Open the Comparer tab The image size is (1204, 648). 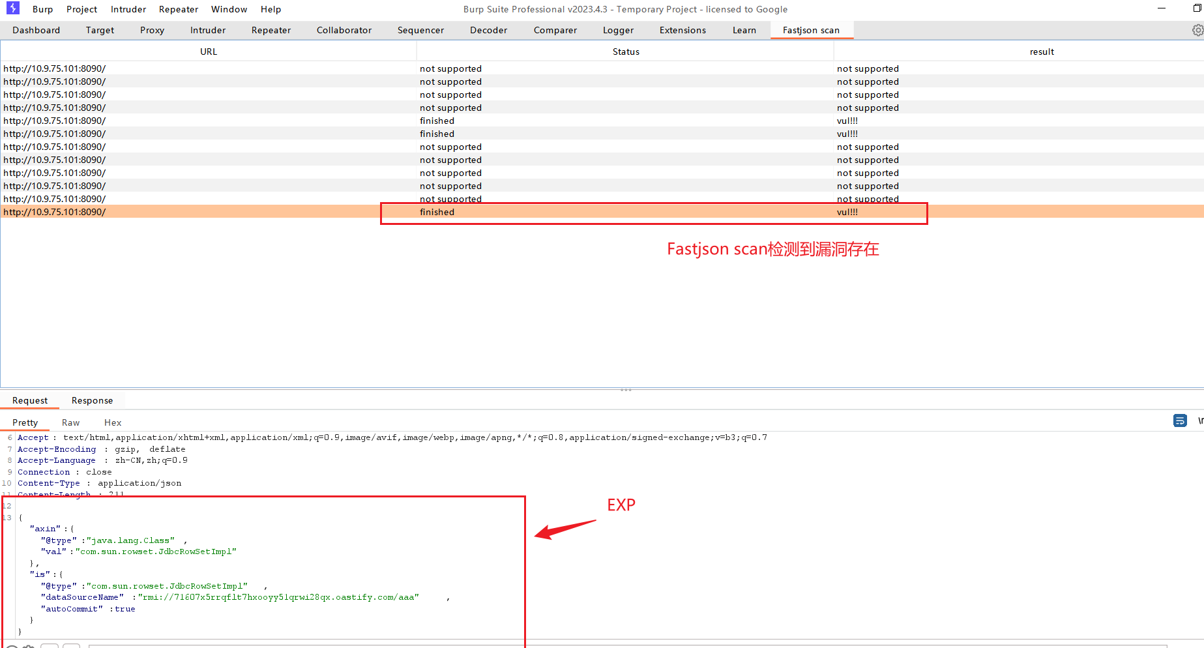click(555, 30)
